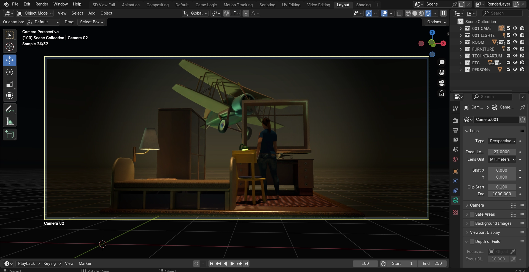The width and height of the screenshot is (529, 272).
Task: Expand the PERSONs collection
Action: click(x=460, y=70)
